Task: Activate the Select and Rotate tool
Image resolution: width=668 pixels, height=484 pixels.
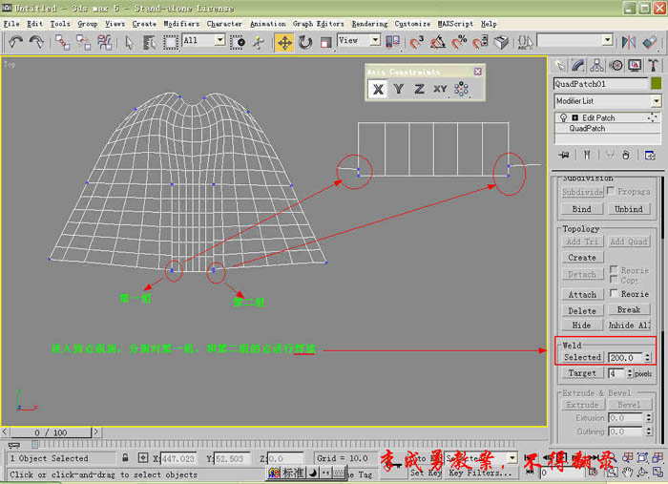Action: (305, 42)
